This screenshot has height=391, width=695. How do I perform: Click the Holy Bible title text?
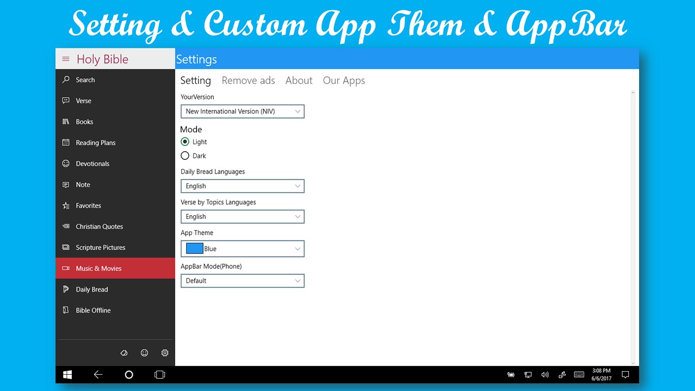102,59
